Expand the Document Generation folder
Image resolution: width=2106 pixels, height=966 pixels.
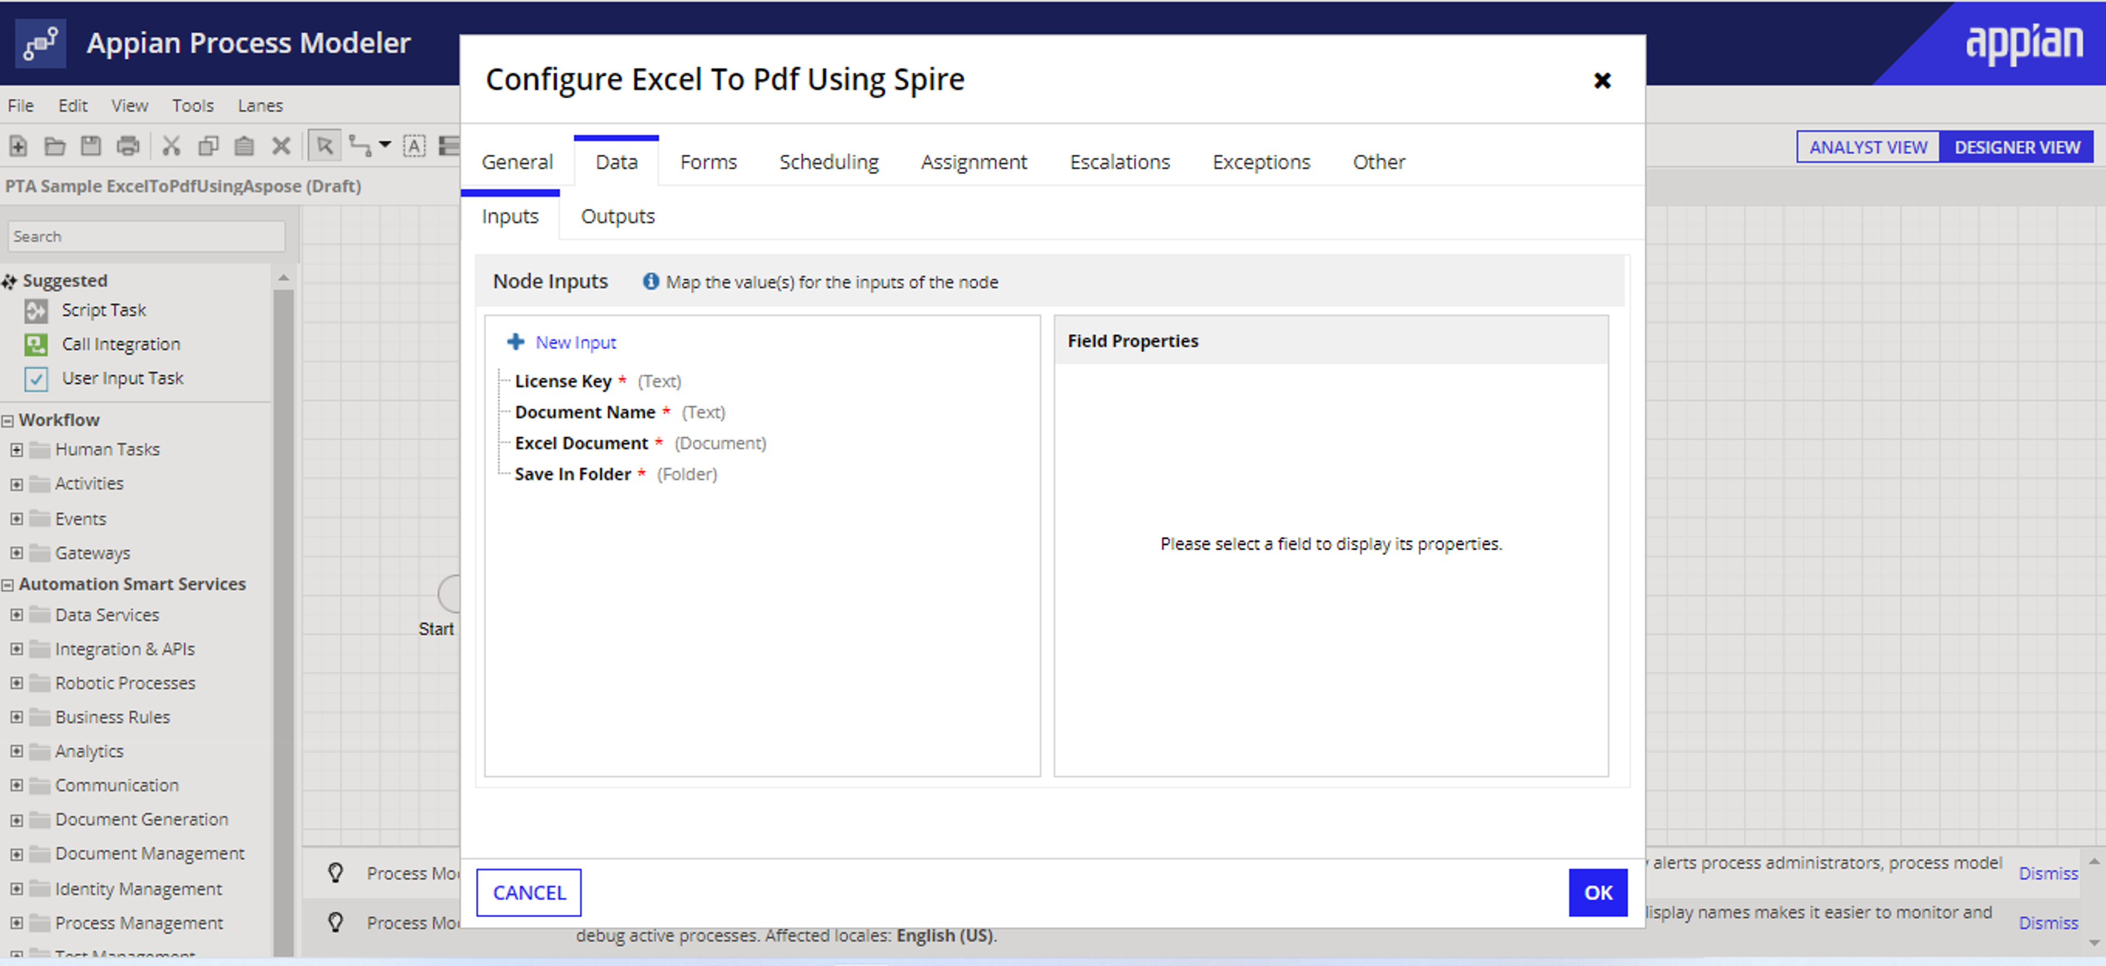tap(16, 820)
